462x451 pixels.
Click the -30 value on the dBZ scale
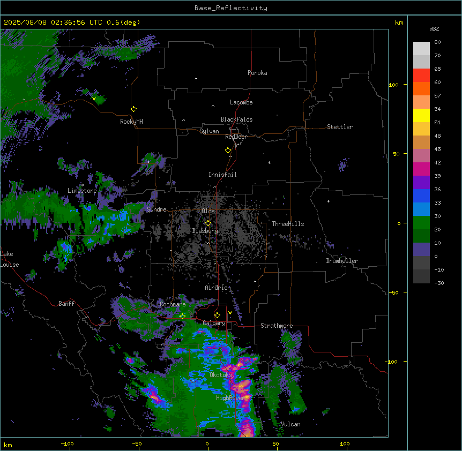click(439, 283)
